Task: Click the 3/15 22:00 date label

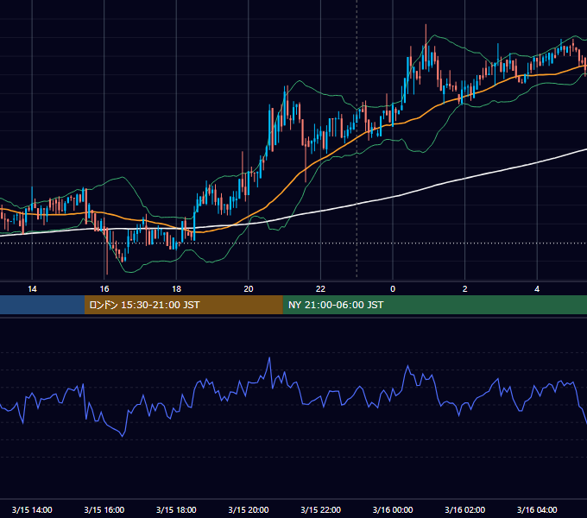Action: click(321, 509)
